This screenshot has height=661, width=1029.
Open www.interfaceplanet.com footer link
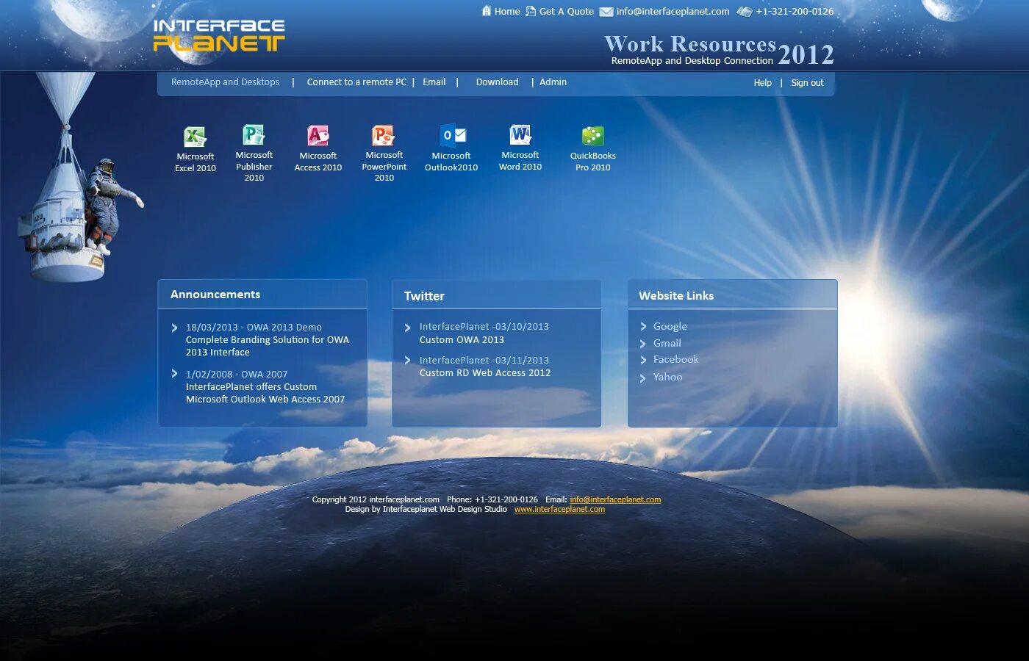click(559, 509)
